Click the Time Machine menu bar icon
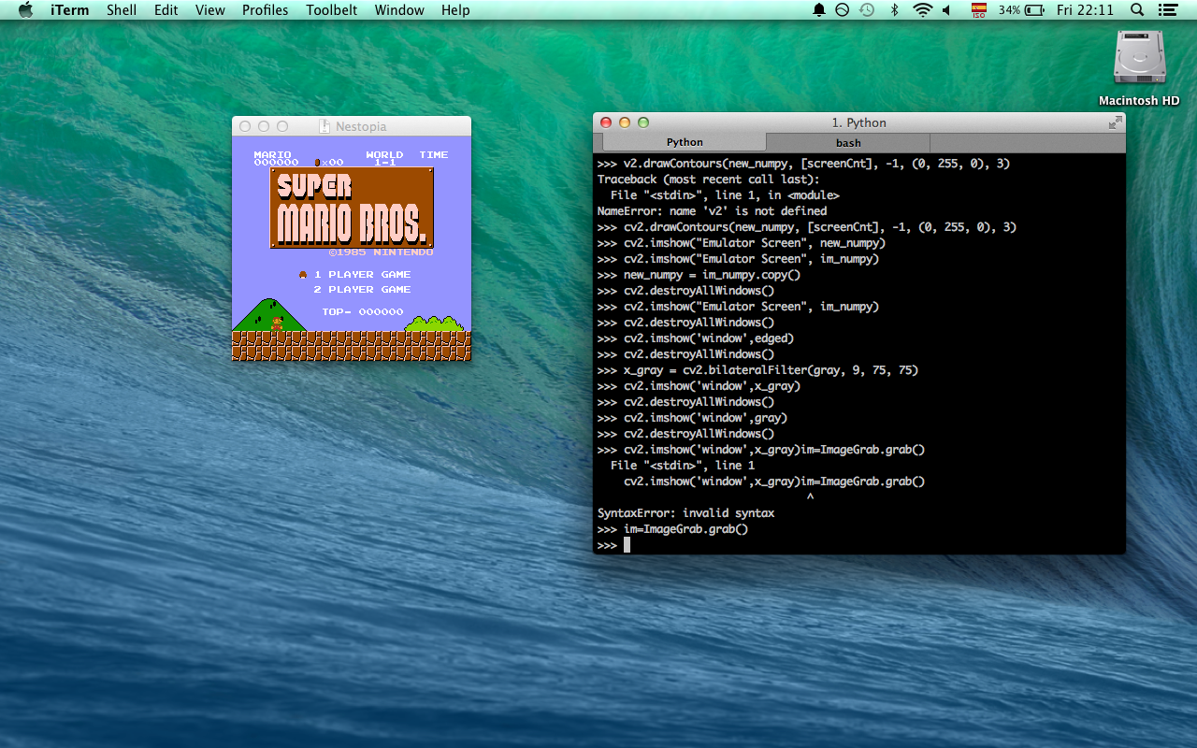Screen dimensions: 1197x748 click(x=867, y=10)
